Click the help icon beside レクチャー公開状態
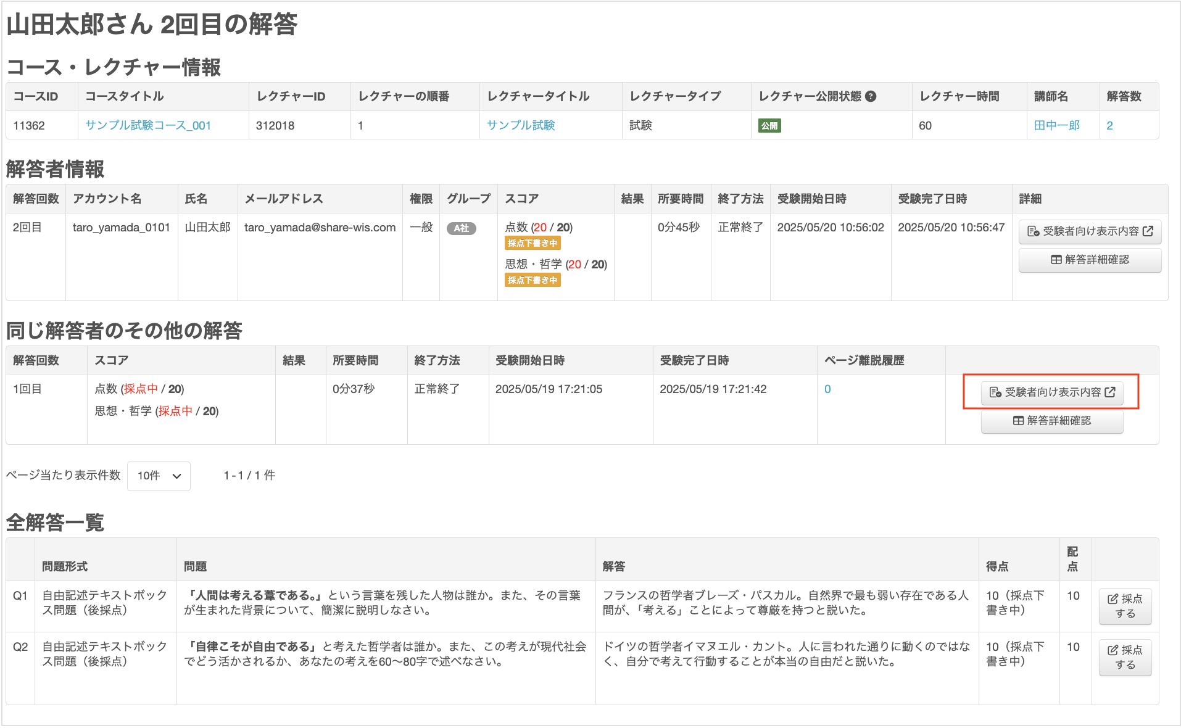Image resolution: width=1181 pixels, height=728 pixels. coord(871,96)
